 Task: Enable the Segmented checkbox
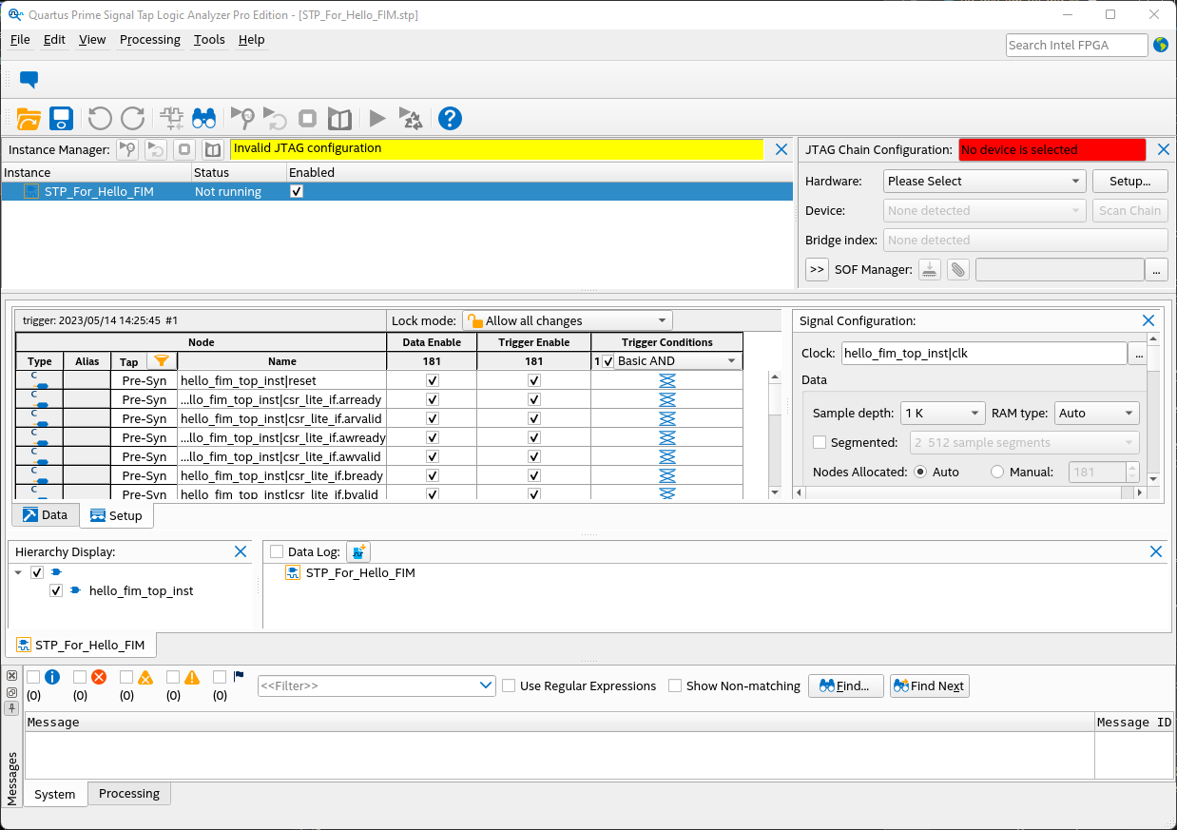[820, 442]
